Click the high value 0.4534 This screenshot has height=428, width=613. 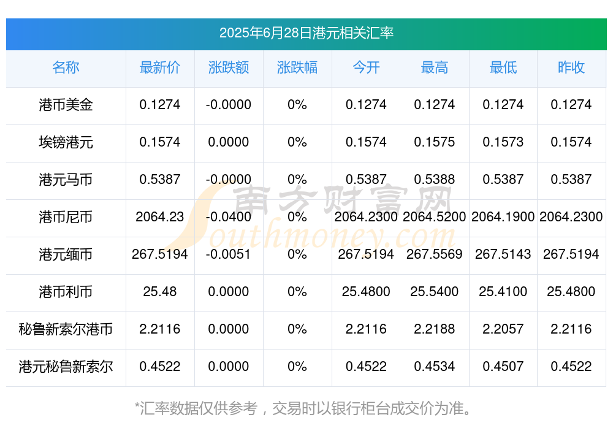[x=435, y=366]
